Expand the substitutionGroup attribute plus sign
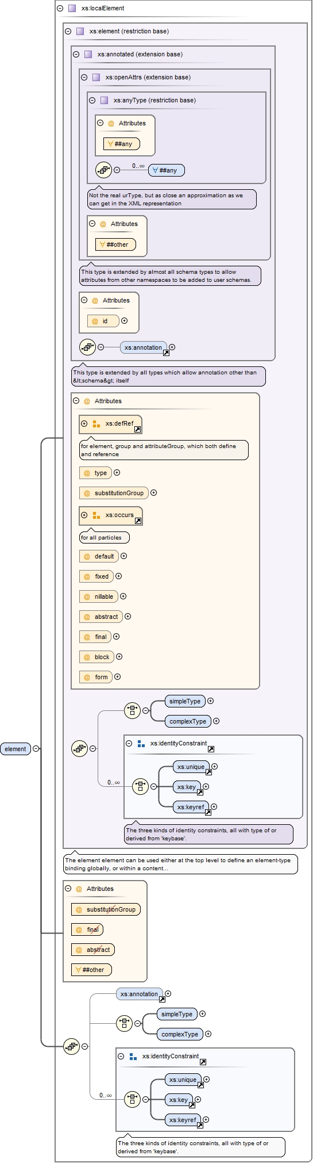Screen dimensions: 313x1163 pos(153,493)
